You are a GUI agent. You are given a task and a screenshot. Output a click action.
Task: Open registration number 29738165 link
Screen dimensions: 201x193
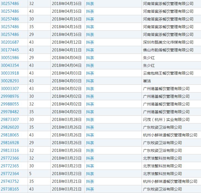[10, 189]
